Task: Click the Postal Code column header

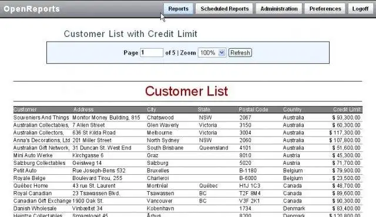Action: pyautogui.click(x=253, y=110)
